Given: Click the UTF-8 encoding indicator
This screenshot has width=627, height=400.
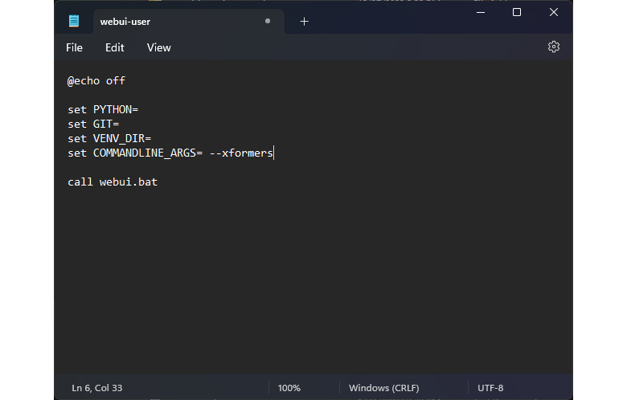Looking at the screenshot, I should click(x=490, y=388).
